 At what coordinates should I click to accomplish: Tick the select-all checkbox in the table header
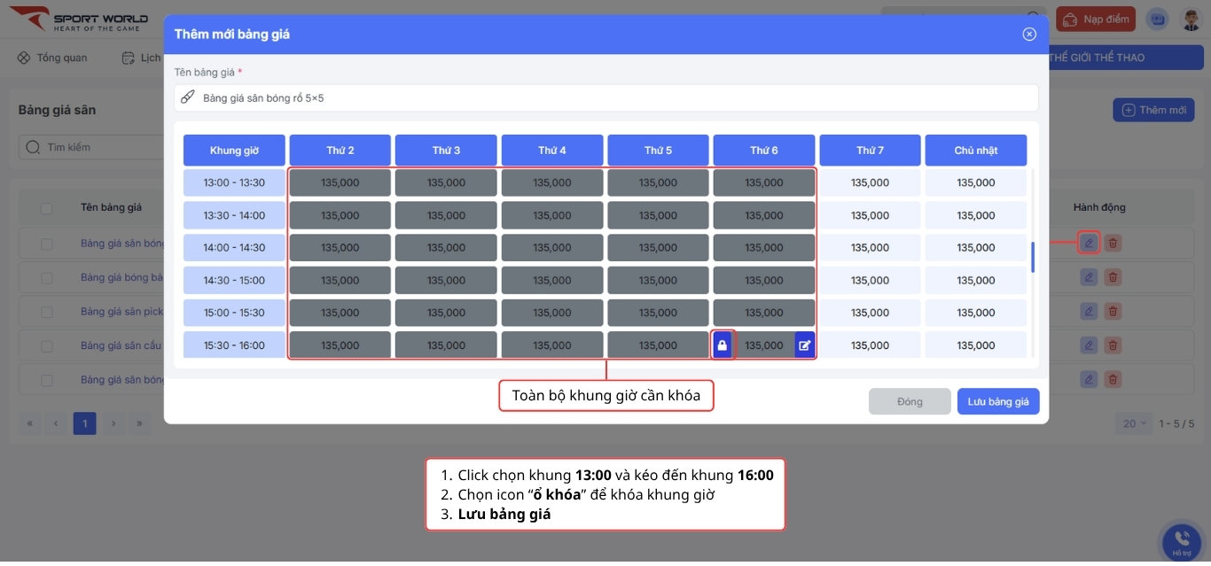(x=46, y=208)
